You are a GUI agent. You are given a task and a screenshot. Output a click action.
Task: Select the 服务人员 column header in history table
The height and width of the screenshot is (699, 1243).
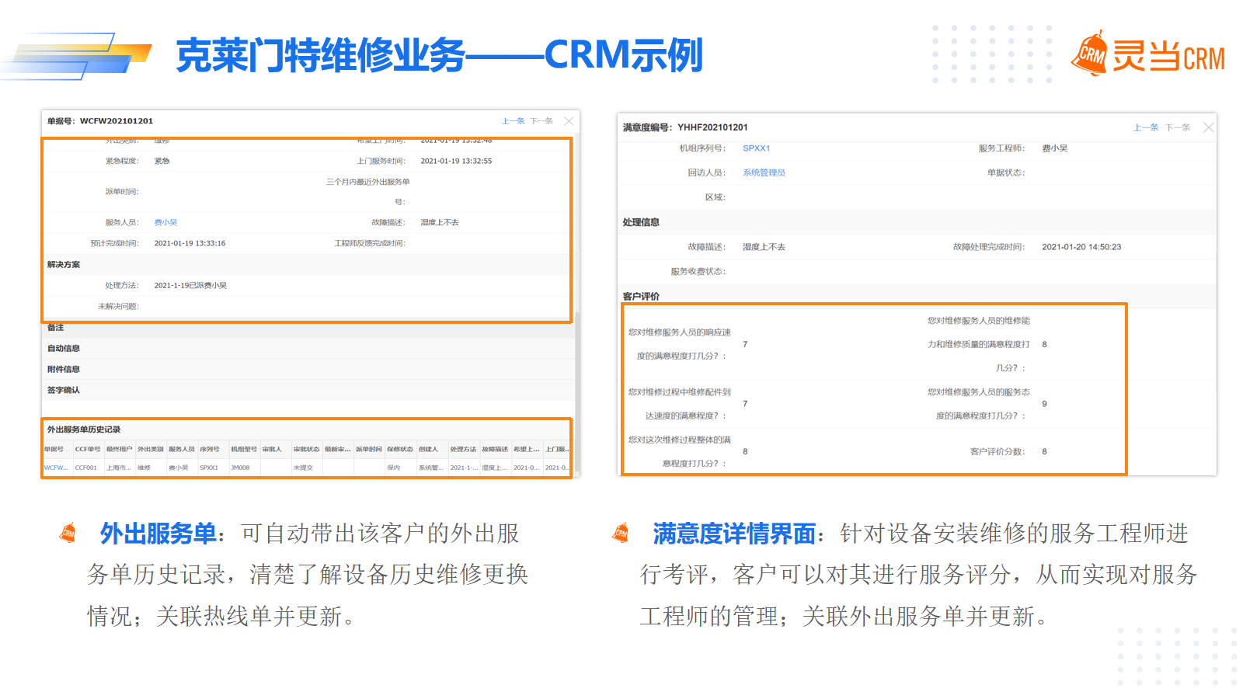(182, 450)
